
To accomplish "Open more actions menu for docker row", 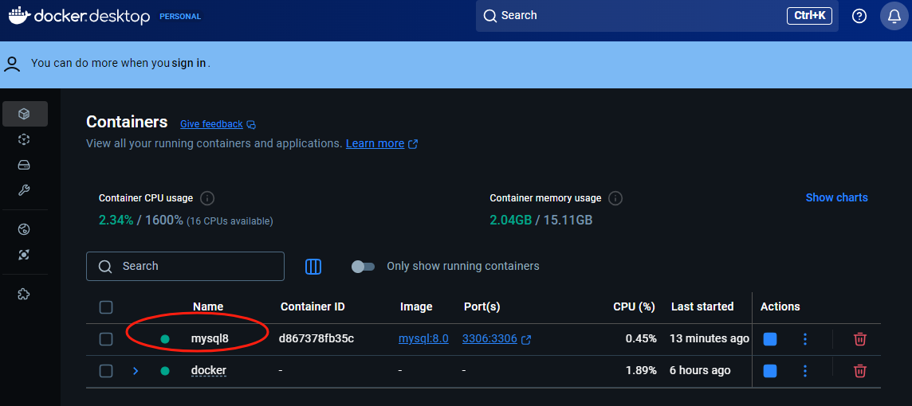I will coord(805,370).
